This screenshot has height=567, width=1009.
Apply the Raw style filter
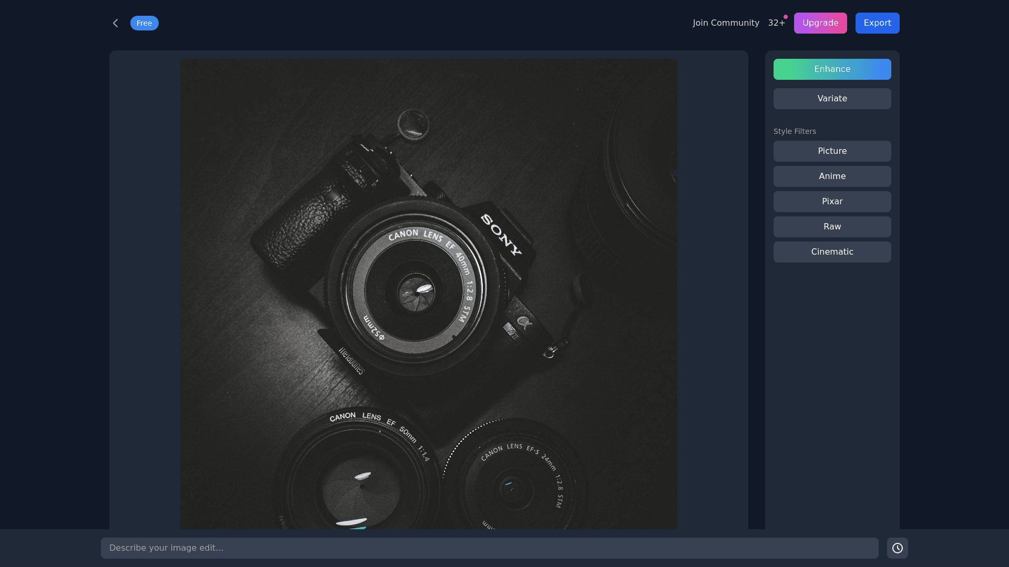point(832,227)
